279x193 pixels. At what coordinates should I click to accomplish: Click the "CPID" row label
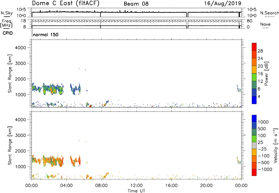pos(8,33)
